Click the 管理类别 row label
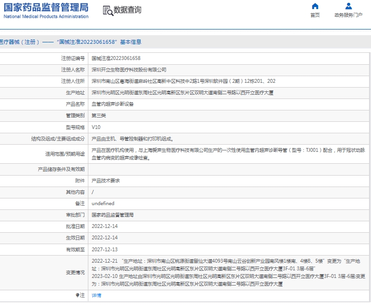This screenshot has width=371, height=306. pyautogui.click(x=75, y=116)
